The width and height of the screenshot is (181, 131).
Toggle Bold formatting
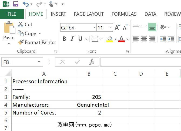tap(64, 39)
